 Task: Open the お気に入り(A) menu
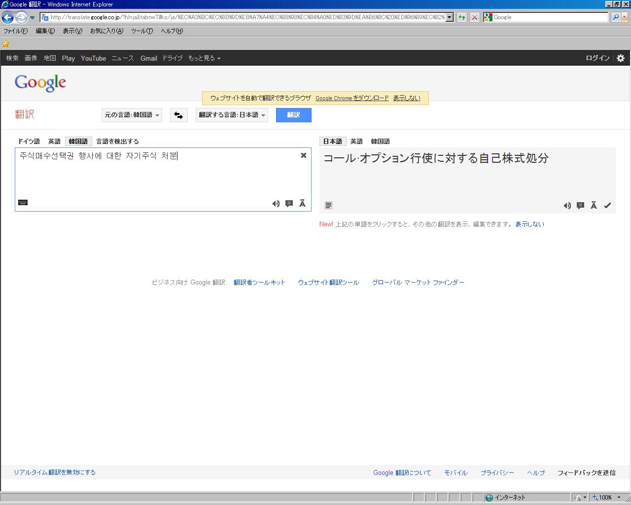pyautogui.click(x=106, y=31)
